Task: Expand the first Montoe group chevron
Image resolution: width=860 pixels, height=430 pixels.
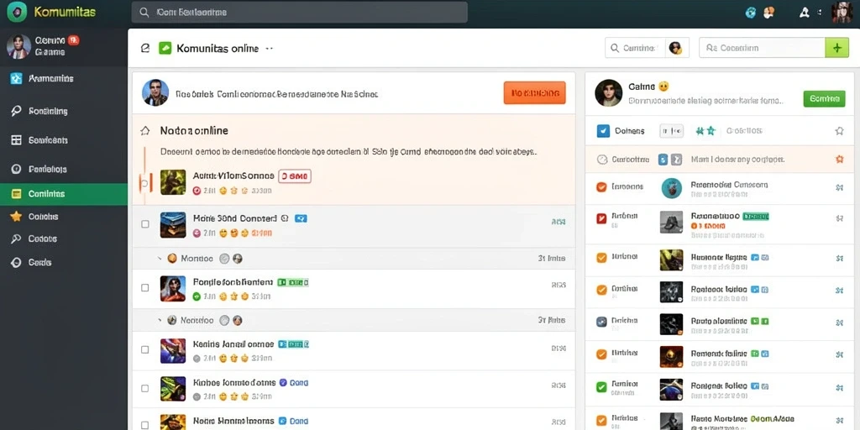Action: click(x=160, y=258)
